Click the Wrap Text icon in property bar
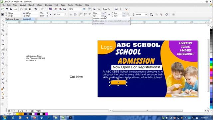213x120 pixels. click(151, 14)
